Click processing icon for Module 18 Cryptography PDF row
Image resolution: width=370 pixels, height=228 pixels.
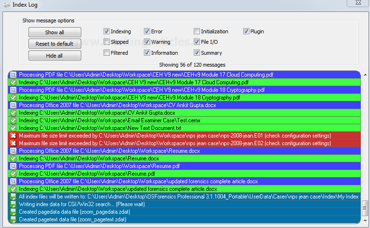tap(13, 90)
